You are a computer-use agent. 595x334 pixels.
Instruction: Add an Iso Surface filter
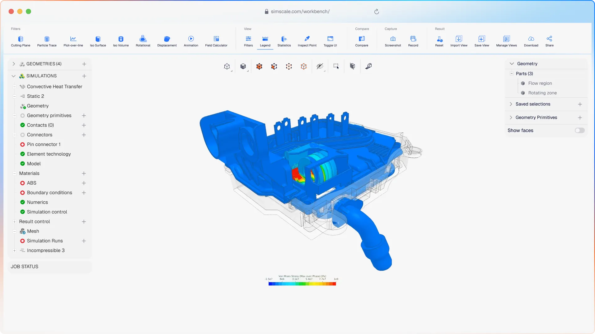pyautogui.click(x=98, y=41)
